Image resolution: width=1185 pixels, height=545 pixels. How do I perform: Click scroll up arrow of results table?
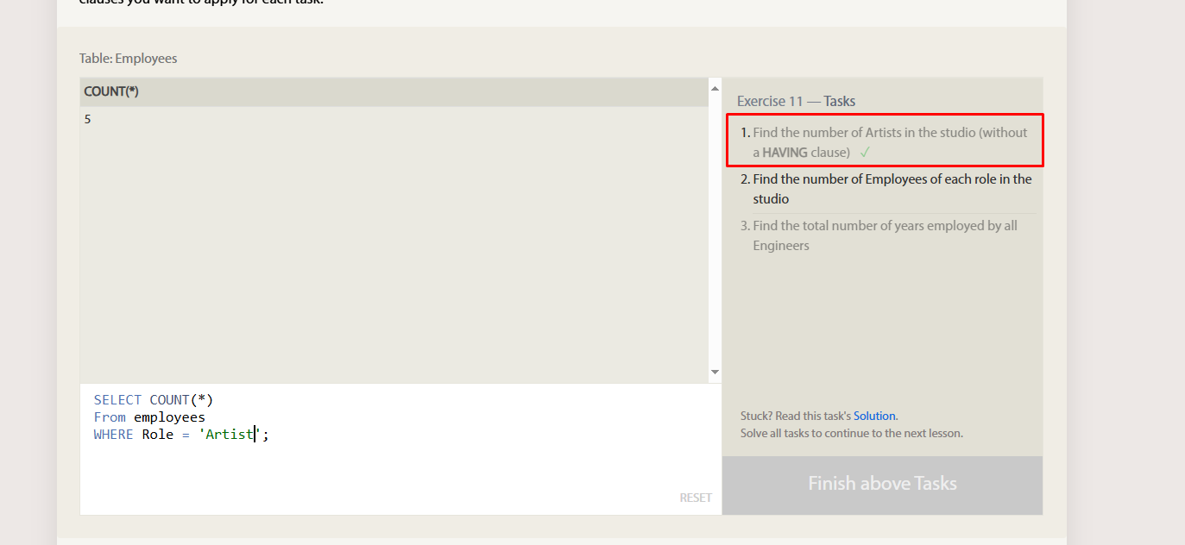pyautogui.click(x=715, y=88)
